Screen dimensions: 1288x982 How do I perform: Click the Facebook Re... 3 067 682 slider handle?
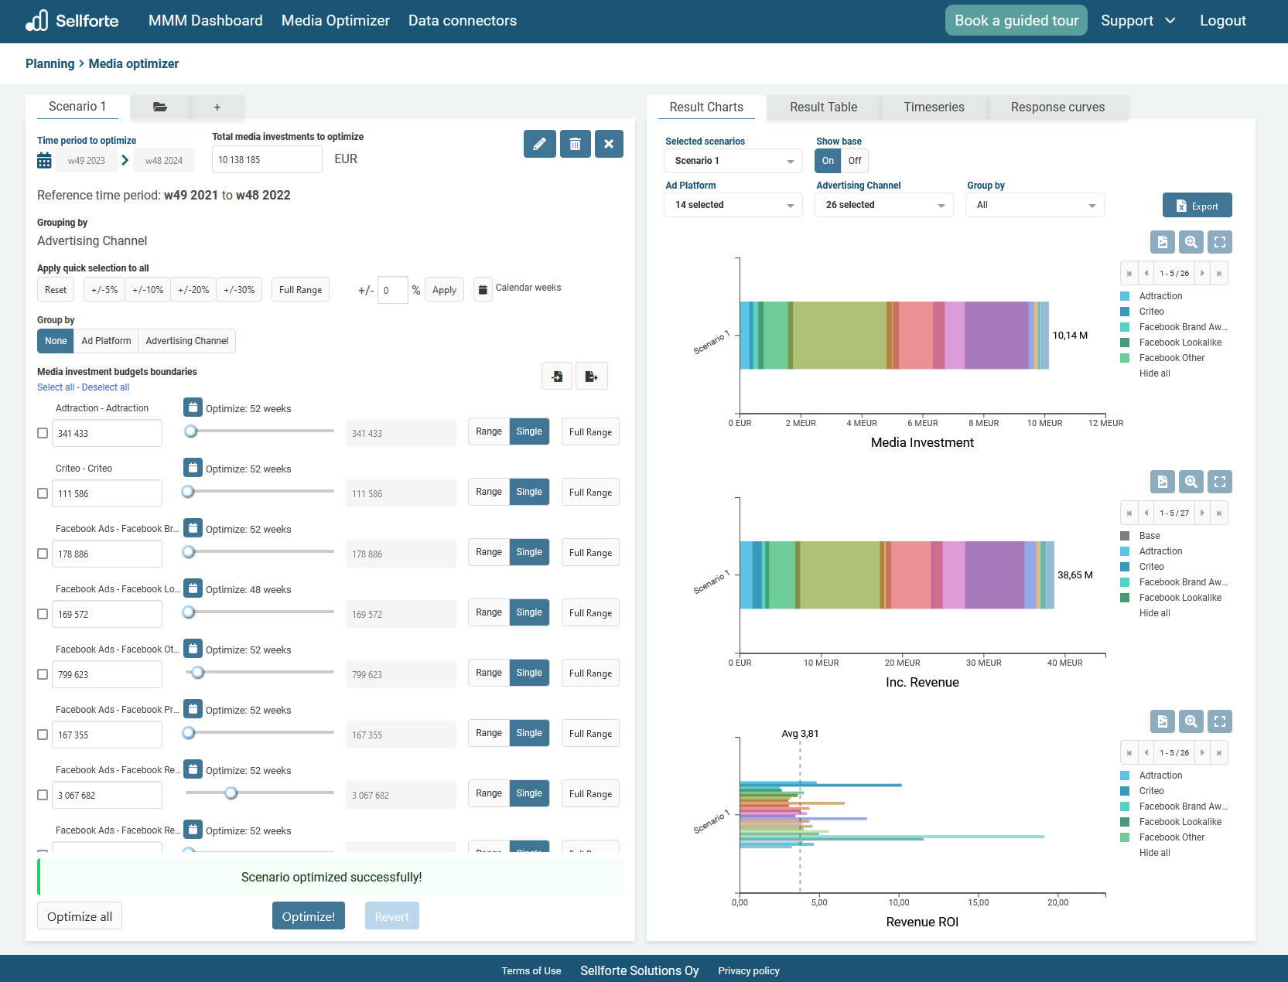(x=231, y=793)
